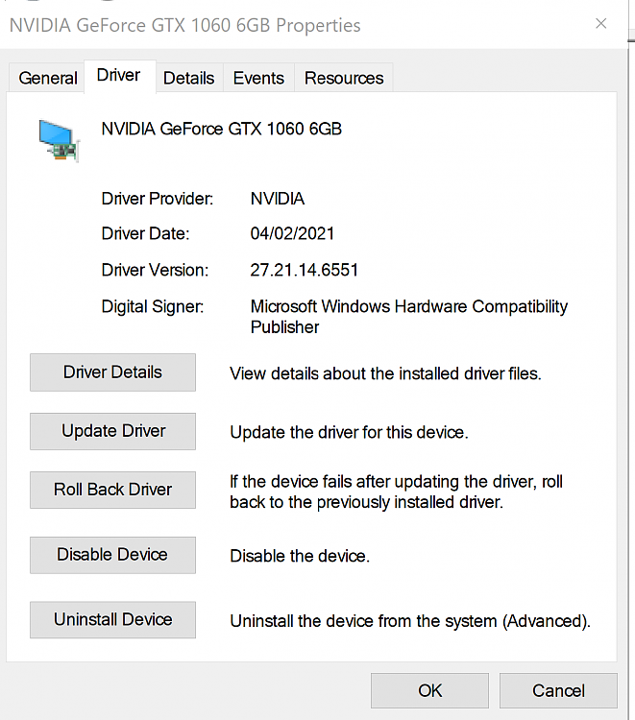Click the Driver Provider label
This screenshot has width=635, height=720.
click(x=158, y=199)
